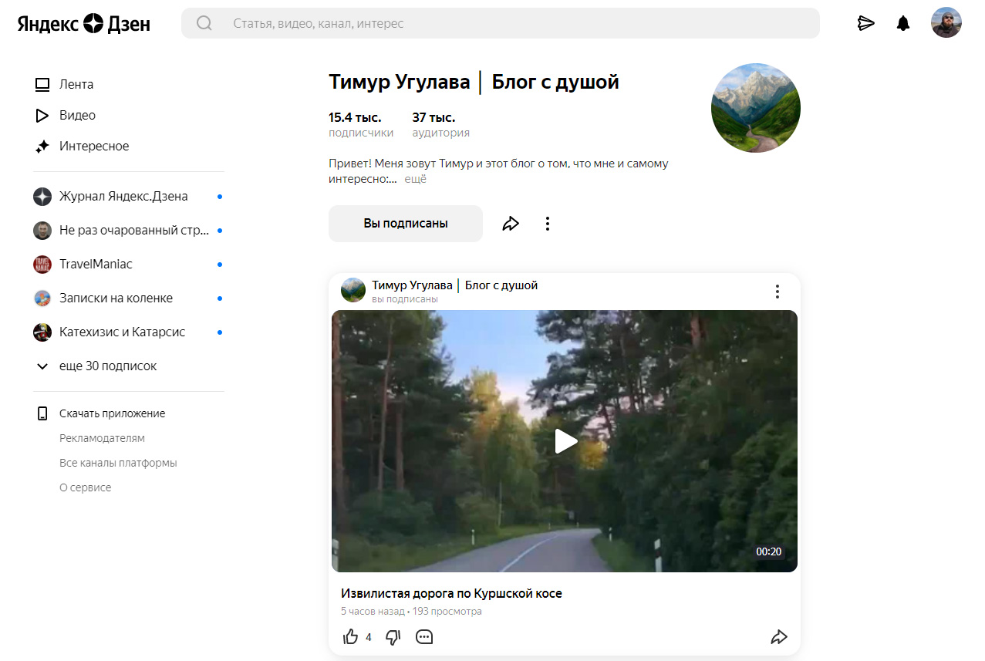This screenshot has width=985, height=661.
Task: Open messages via paper plane icon
Action: 866,23
